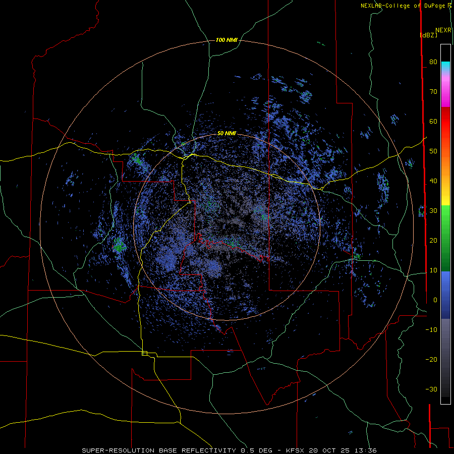Click the 0 value on dBZ scale
This screenshot has height=454, width=454.
(435, 300)
